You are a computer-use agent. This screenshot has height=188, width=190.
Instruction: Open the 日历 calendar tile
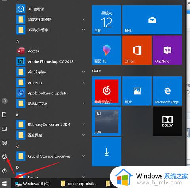106,20
